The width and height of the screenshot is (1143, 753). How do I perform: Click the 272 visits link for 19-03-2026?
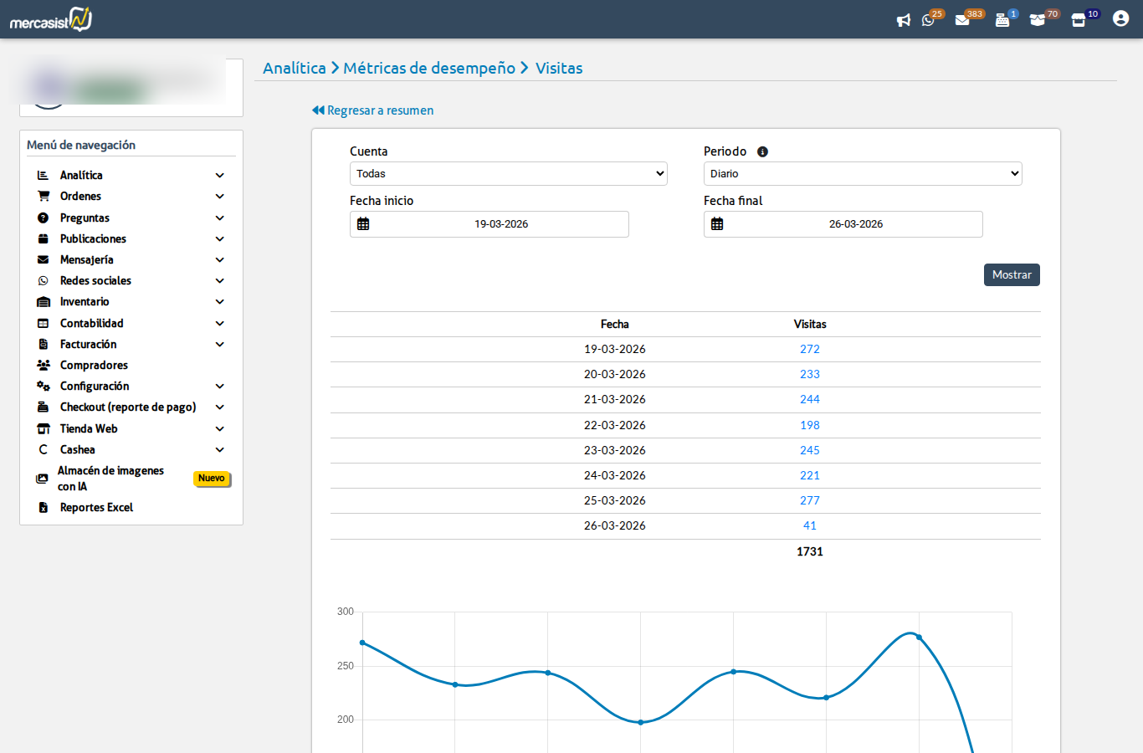(809, 350)
